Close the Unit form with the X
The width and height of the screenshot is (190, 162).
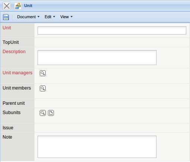(x=7, y=6)
